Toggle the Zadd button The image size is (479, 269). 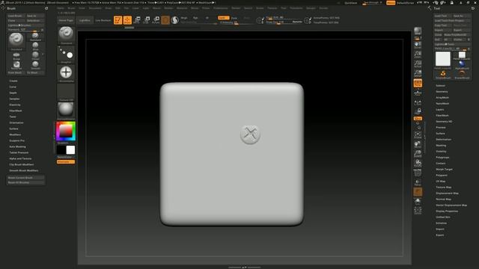click(224, 18)
